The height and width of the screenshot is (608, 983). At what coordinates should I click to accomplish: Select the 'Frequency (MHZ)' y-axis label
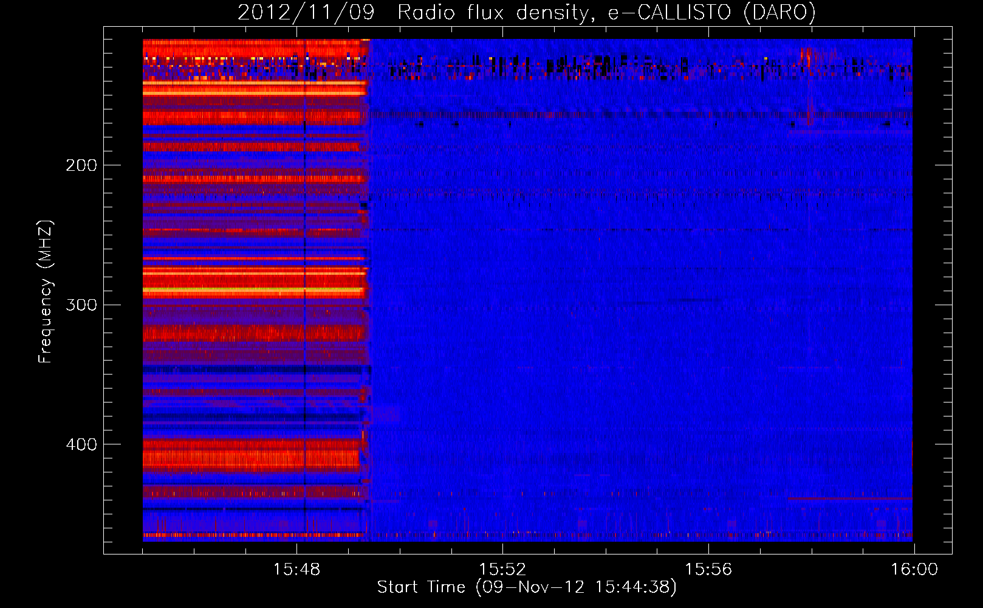(46, 291)
